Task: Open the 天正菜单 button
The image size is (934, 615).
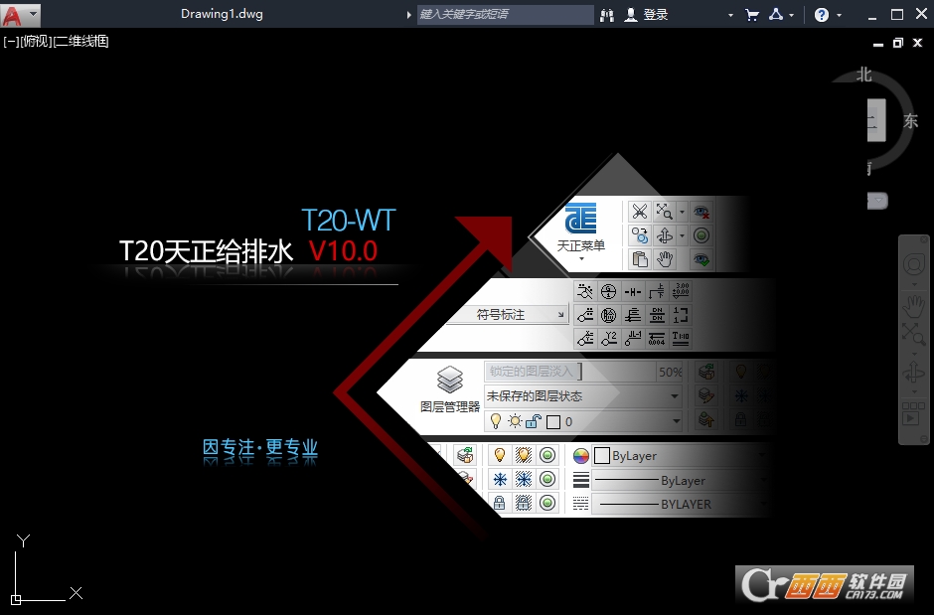Action: tap(581, 231)
